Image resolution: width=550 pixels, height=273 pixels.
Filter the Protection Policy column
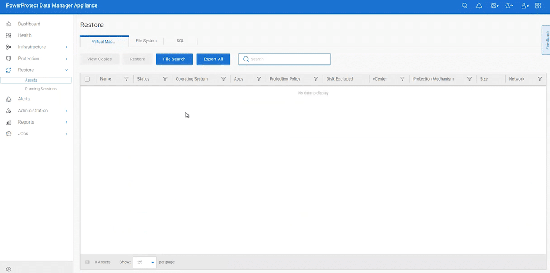pos(316,79)
